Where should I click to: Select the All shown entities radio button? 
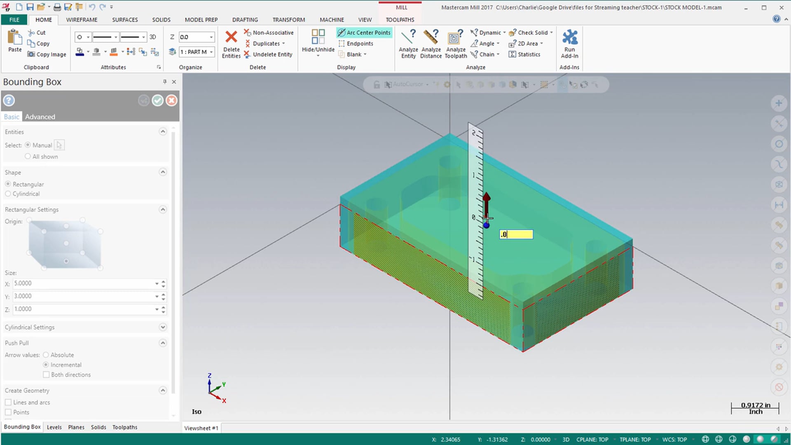click(28, 157)
